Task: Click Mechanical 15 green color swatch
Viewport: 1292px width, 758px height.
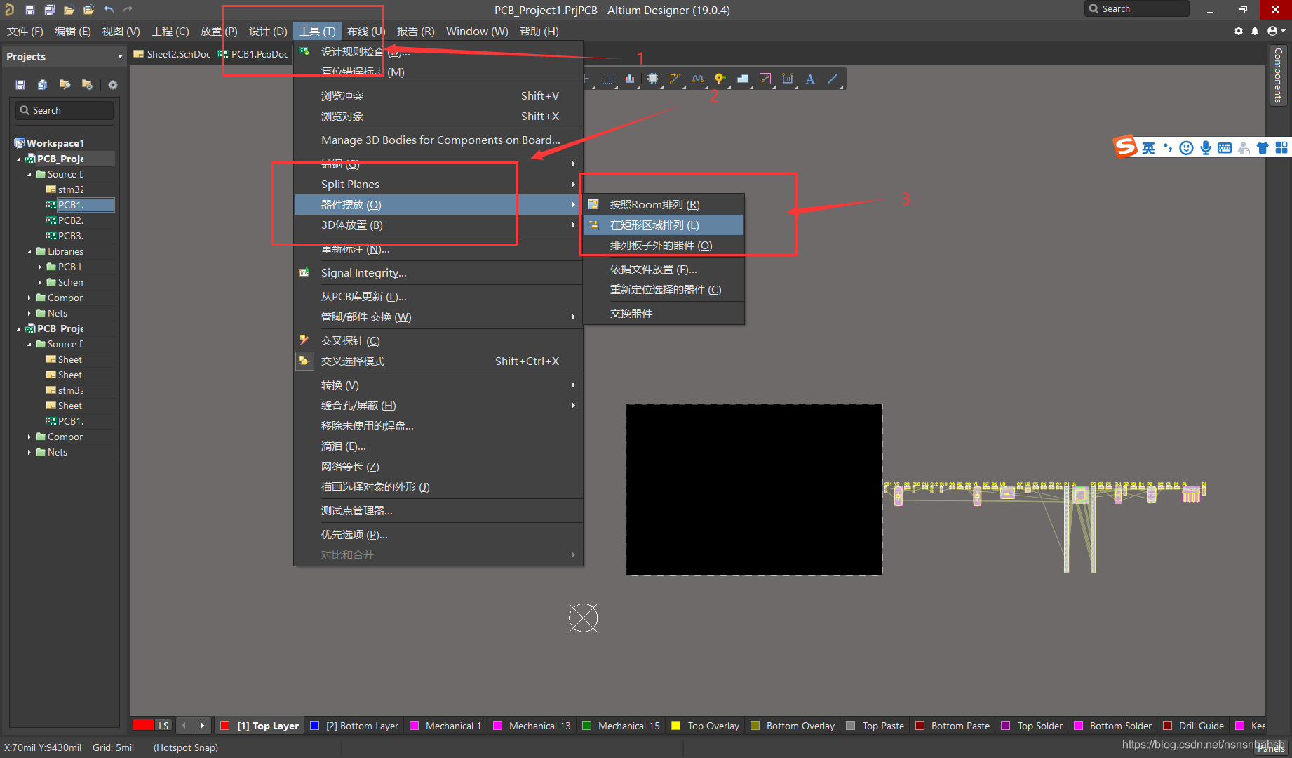Action: tap(586, 726)
